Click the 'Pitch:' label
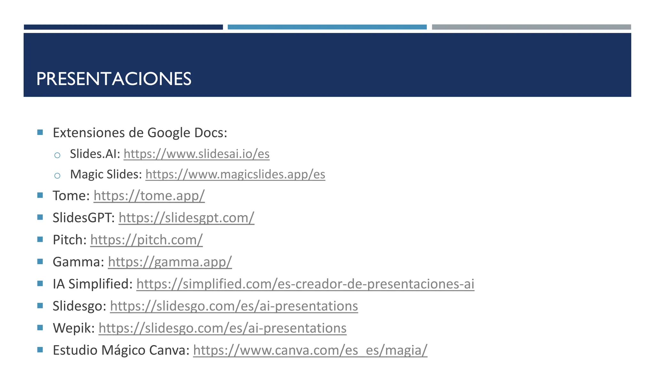Viewport: 655px width, 368px height. (x=70, y=240)
